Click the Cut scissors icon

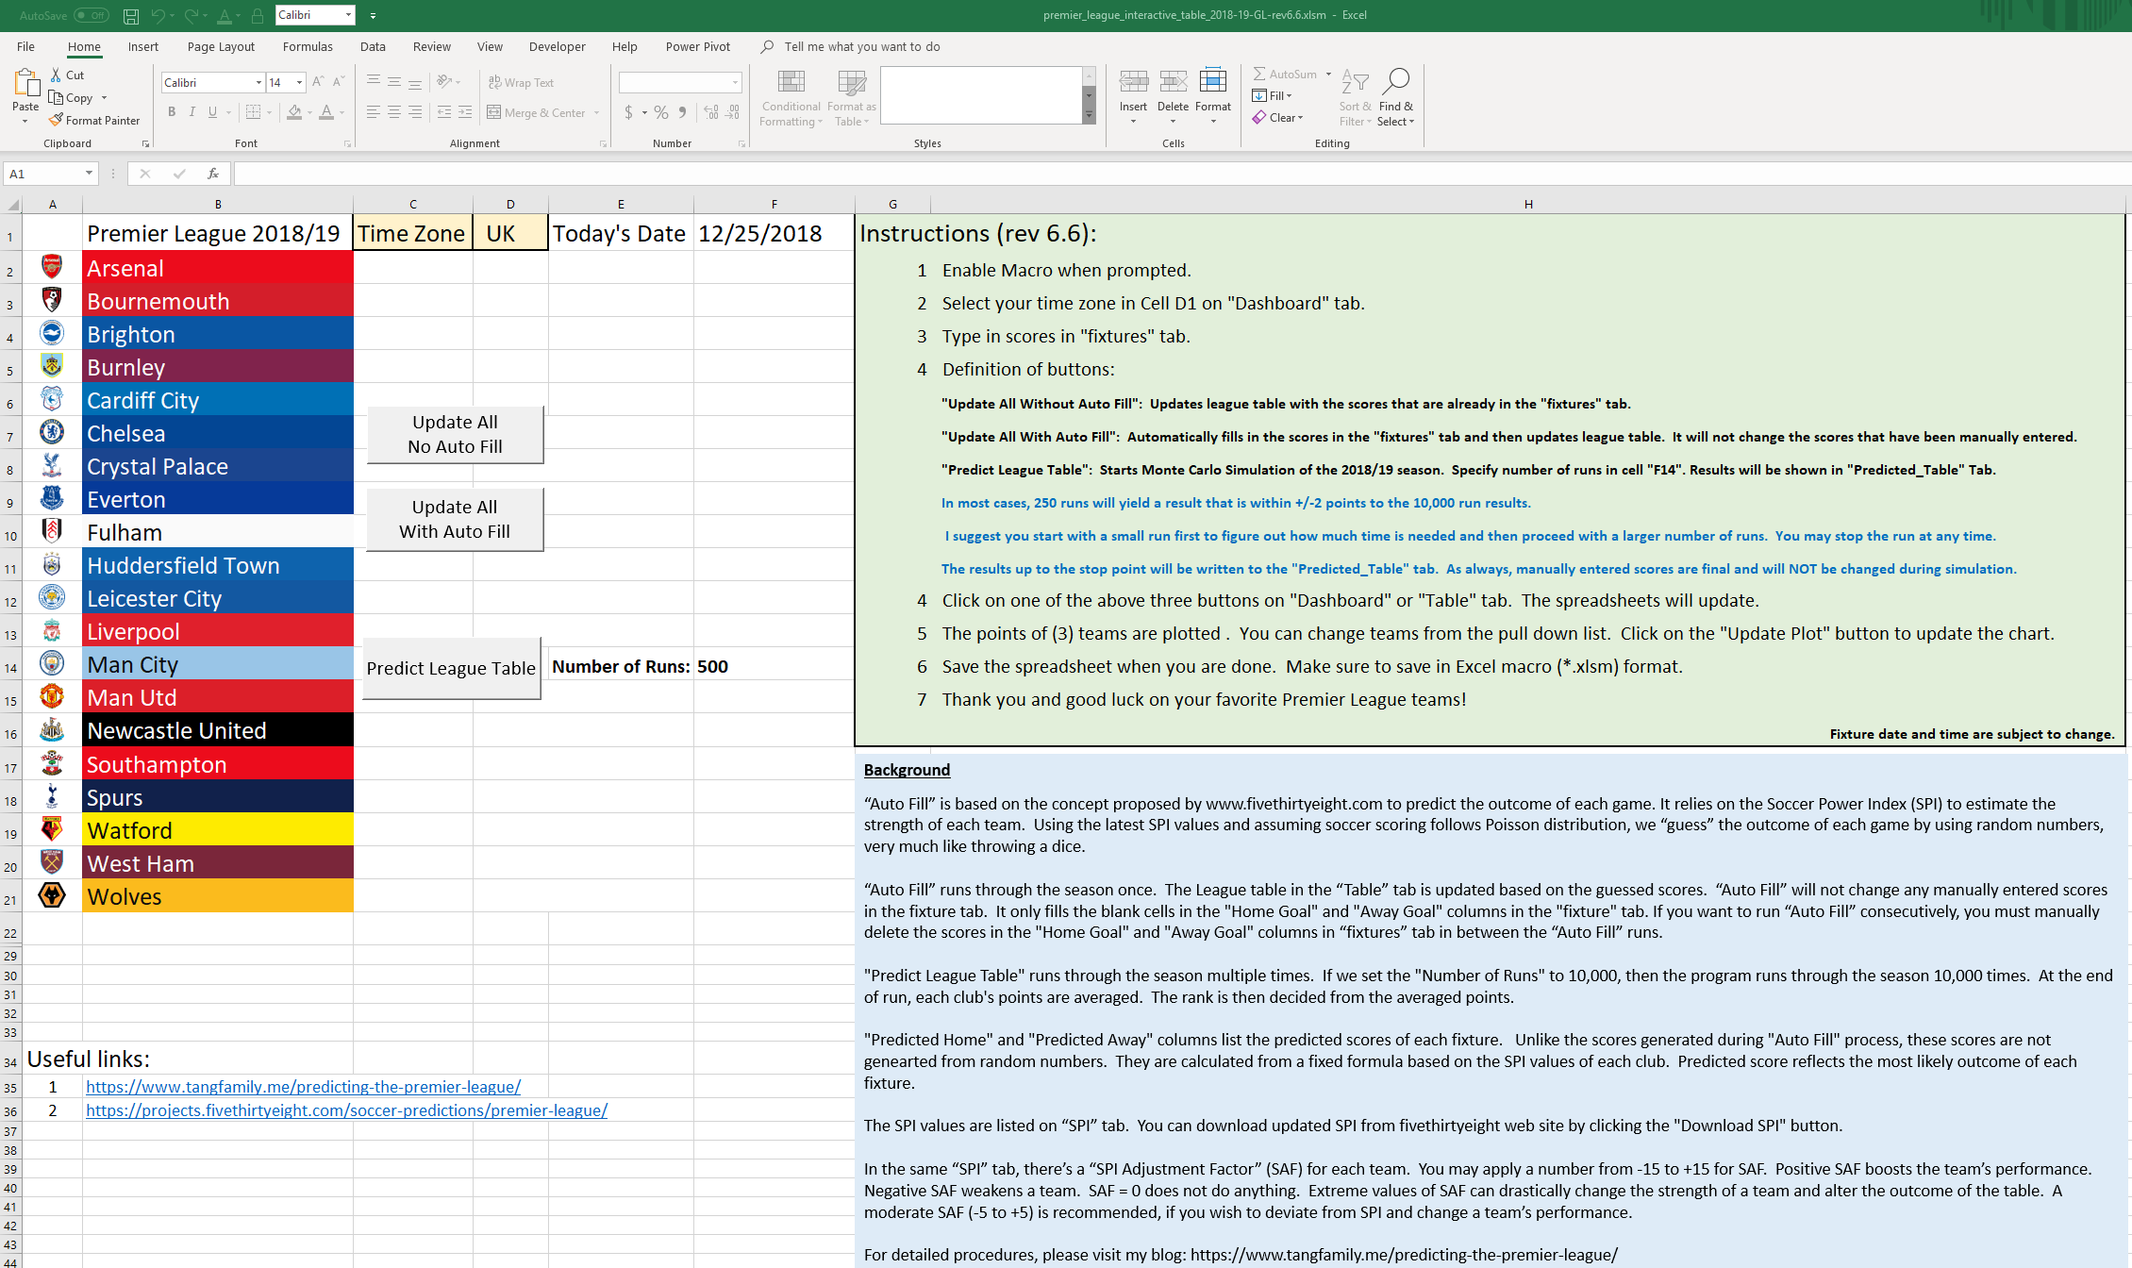click(56, 75)
